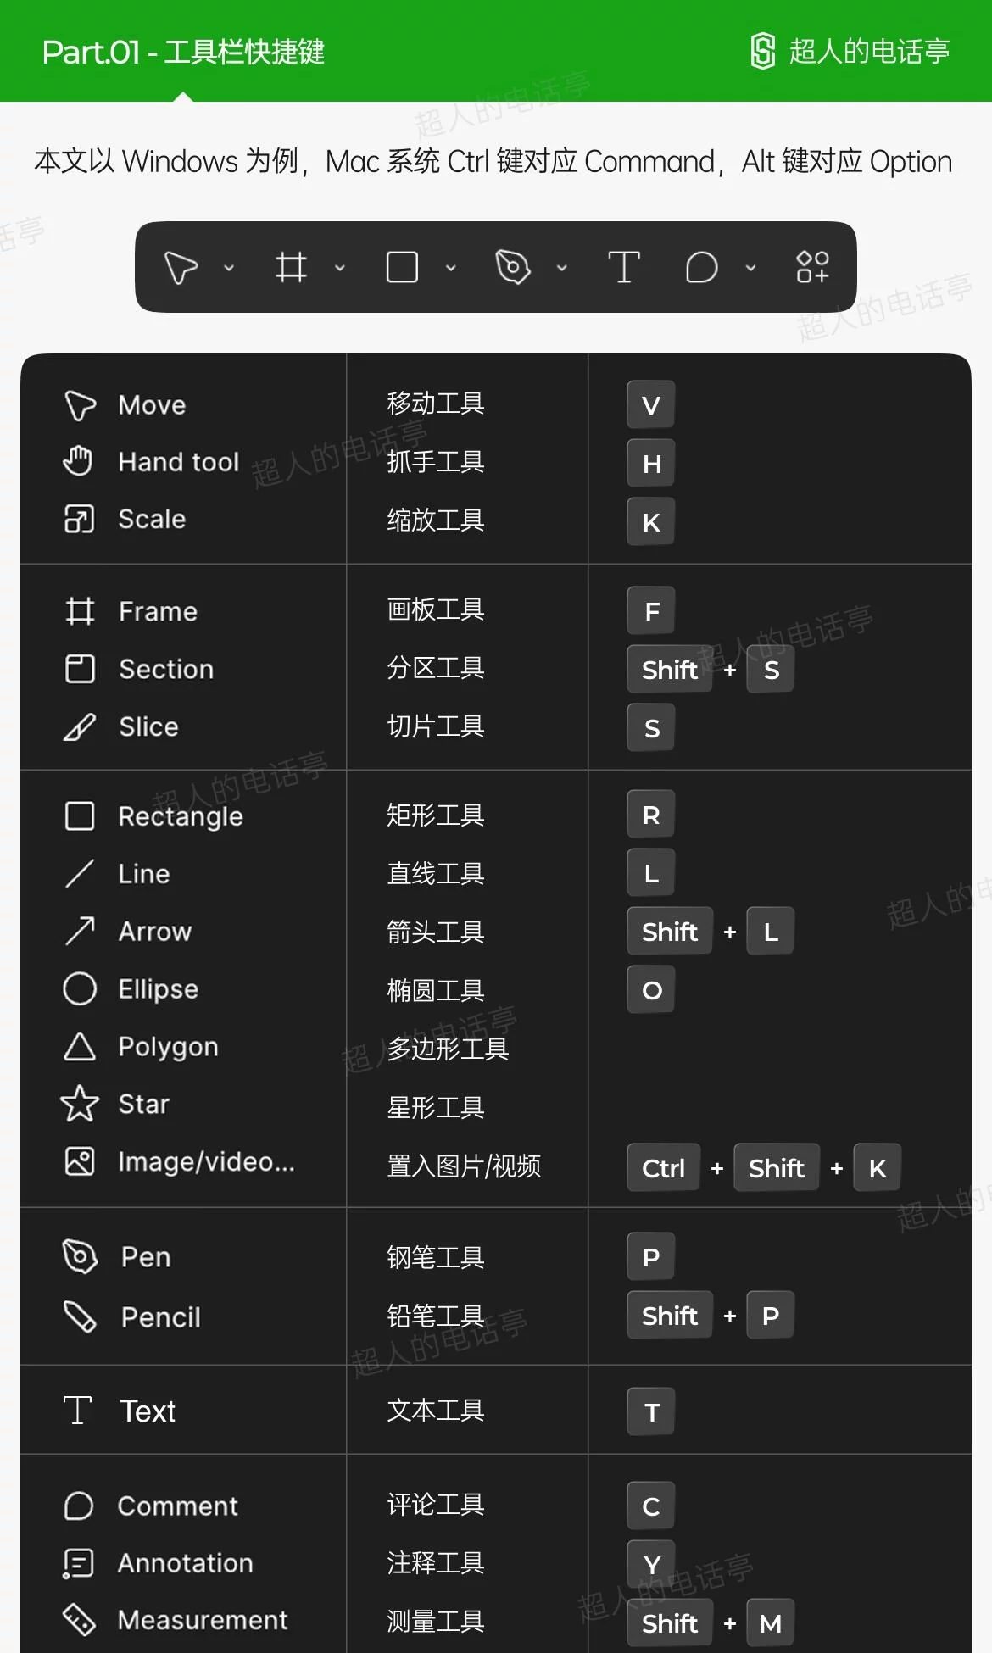Select the Image/video... menu entry
992x1653 pixels.
206,1161
